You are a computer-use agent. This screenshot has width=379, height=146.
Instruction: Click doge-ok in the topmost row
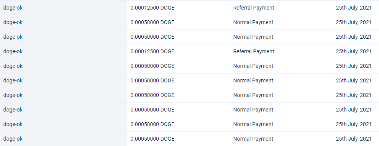[x=13, y=8]
